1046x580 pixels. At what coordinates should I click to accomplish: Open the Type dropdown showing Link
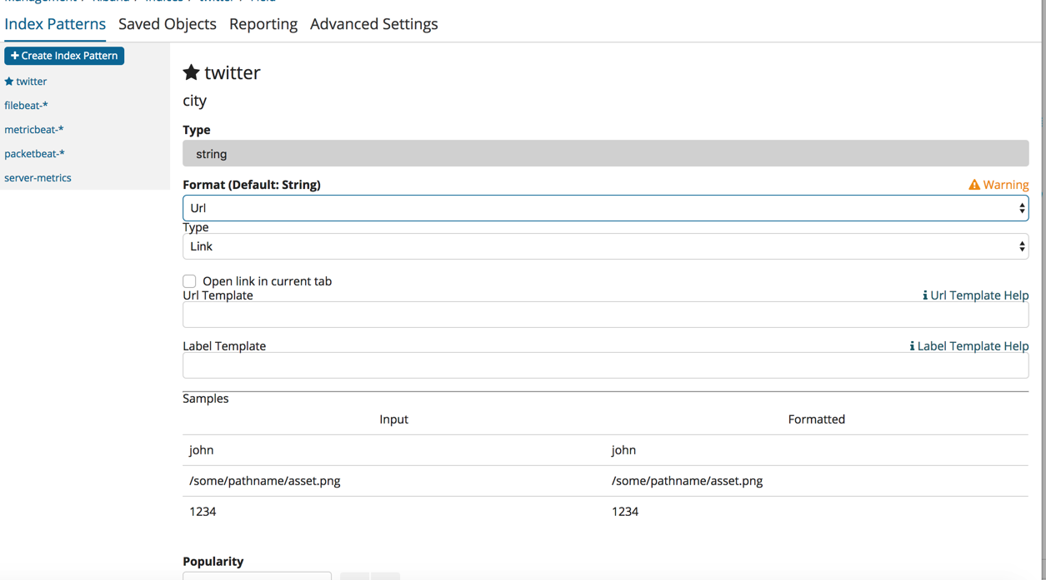(606, 246)
